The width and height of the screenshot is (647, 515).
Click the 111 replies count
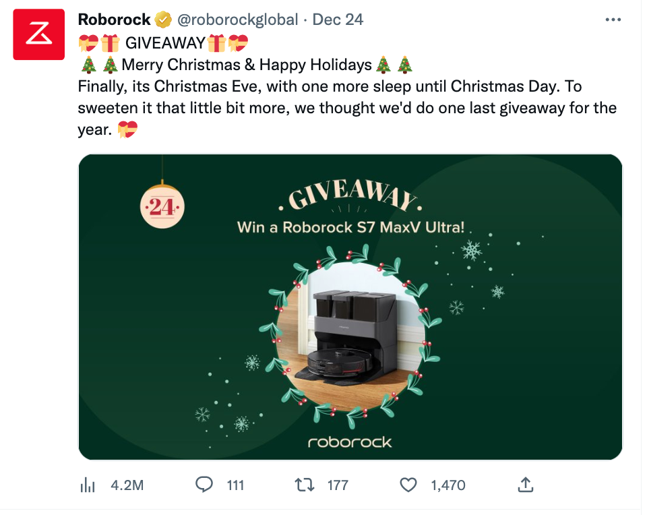pos(235,485)
